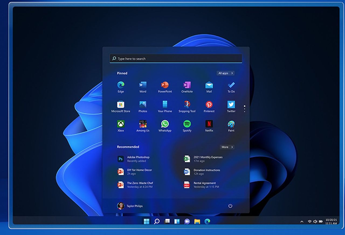Open OneNote from Start menu
345x235 pixels.
point(187,87)
